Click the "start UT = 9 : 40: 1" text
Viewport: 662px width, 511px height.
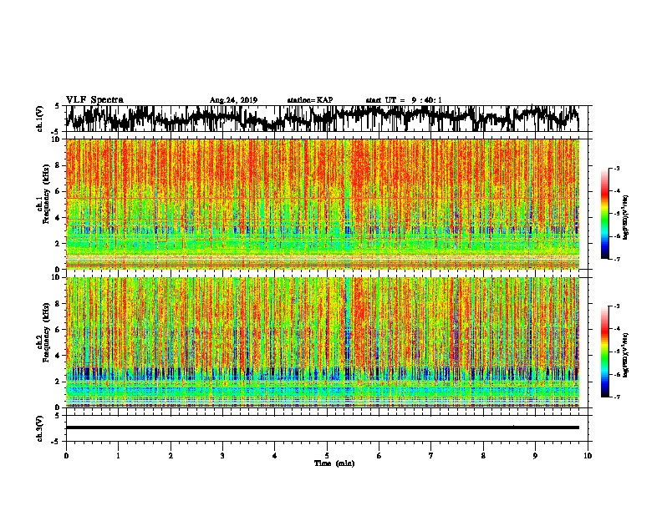(404, 100)
